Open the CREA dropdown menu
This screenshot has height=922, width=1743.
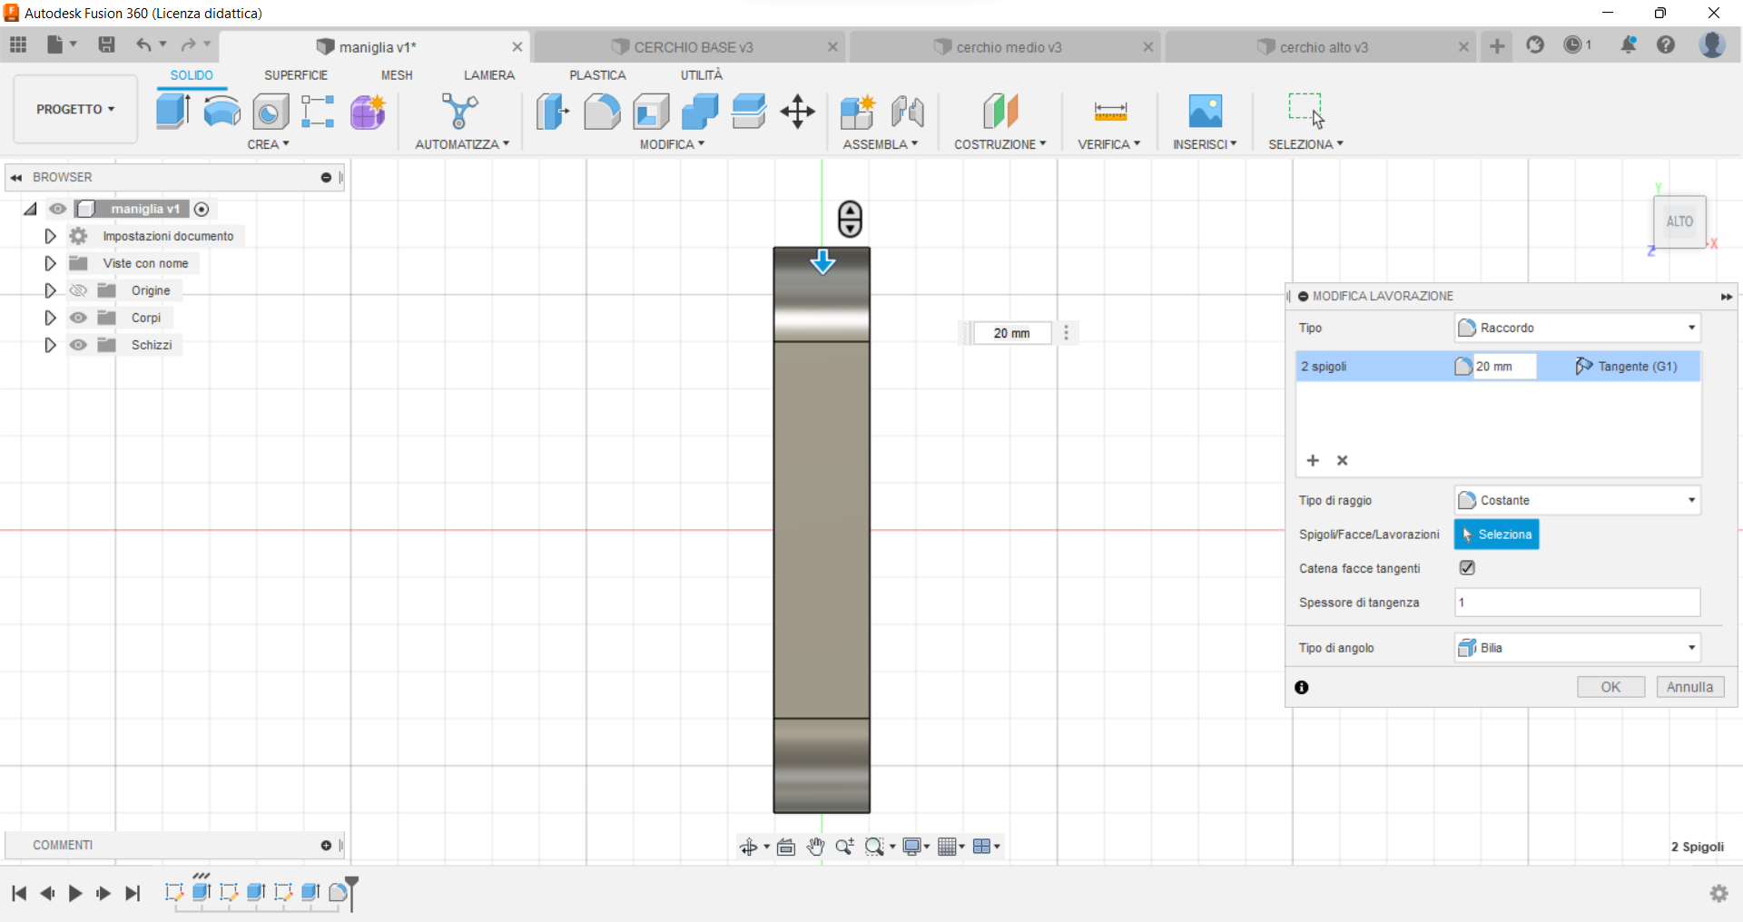tap(268, 144)
